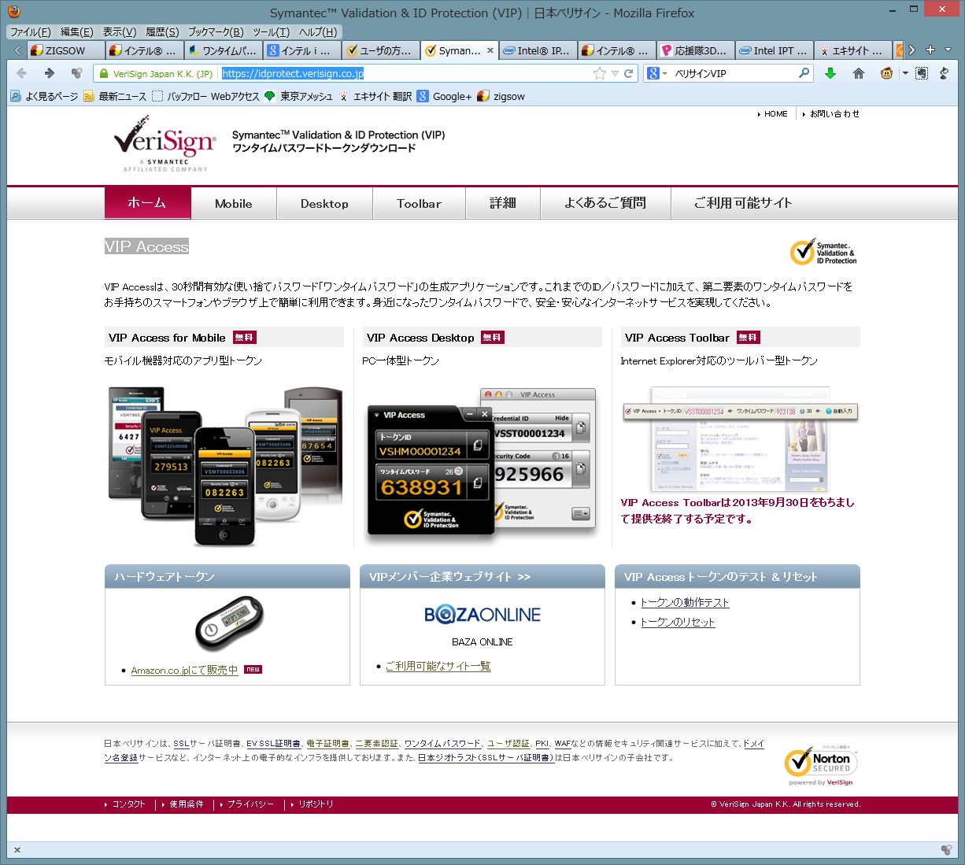Click the VIP Access Toolbar screenshot image

[739, 438]
